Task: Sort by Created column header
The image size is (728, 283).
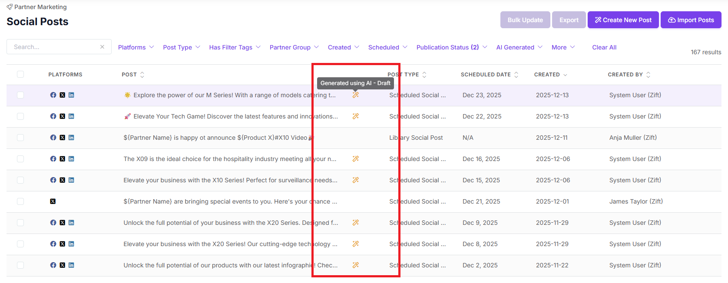Action: coord(550,75)
